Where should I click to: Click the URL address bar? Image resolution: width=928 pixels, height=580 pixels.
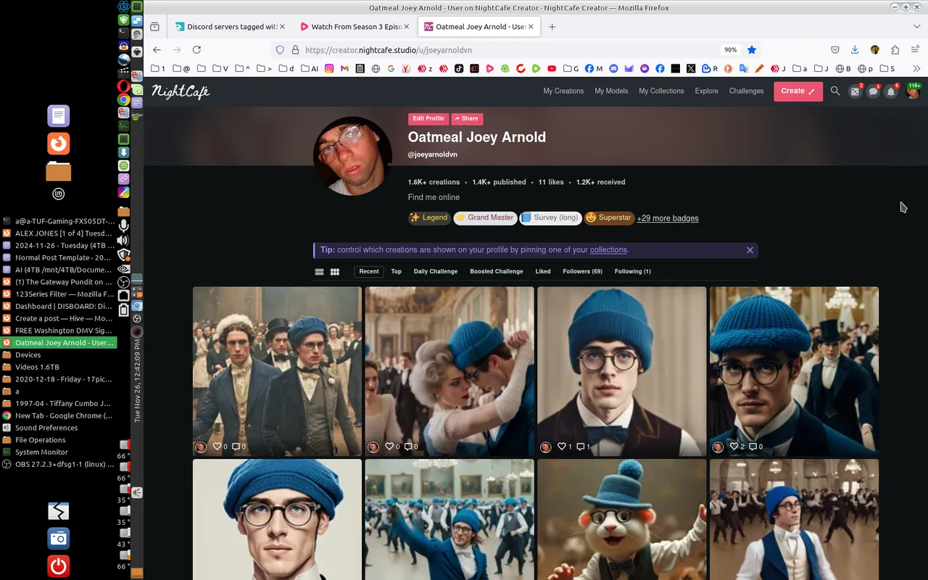[x=507, y=50]
